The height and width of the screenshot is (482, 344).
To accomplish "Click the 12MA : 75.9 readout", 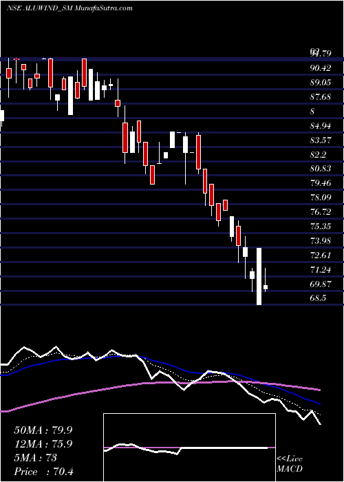I will coord(43,444).
